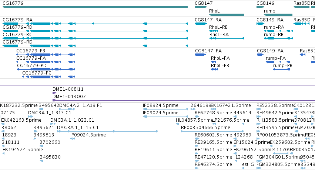The width and height of the screenshot is (315, 170).
Task: Open the 18923 EST entry
Action: tap(3, 139)
